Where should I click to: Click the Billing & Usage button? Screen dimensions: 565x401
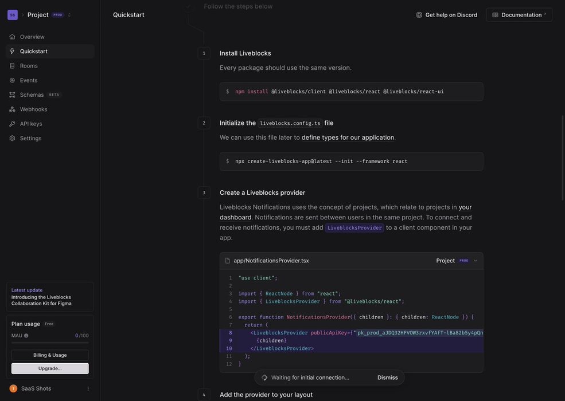point(50,355)
